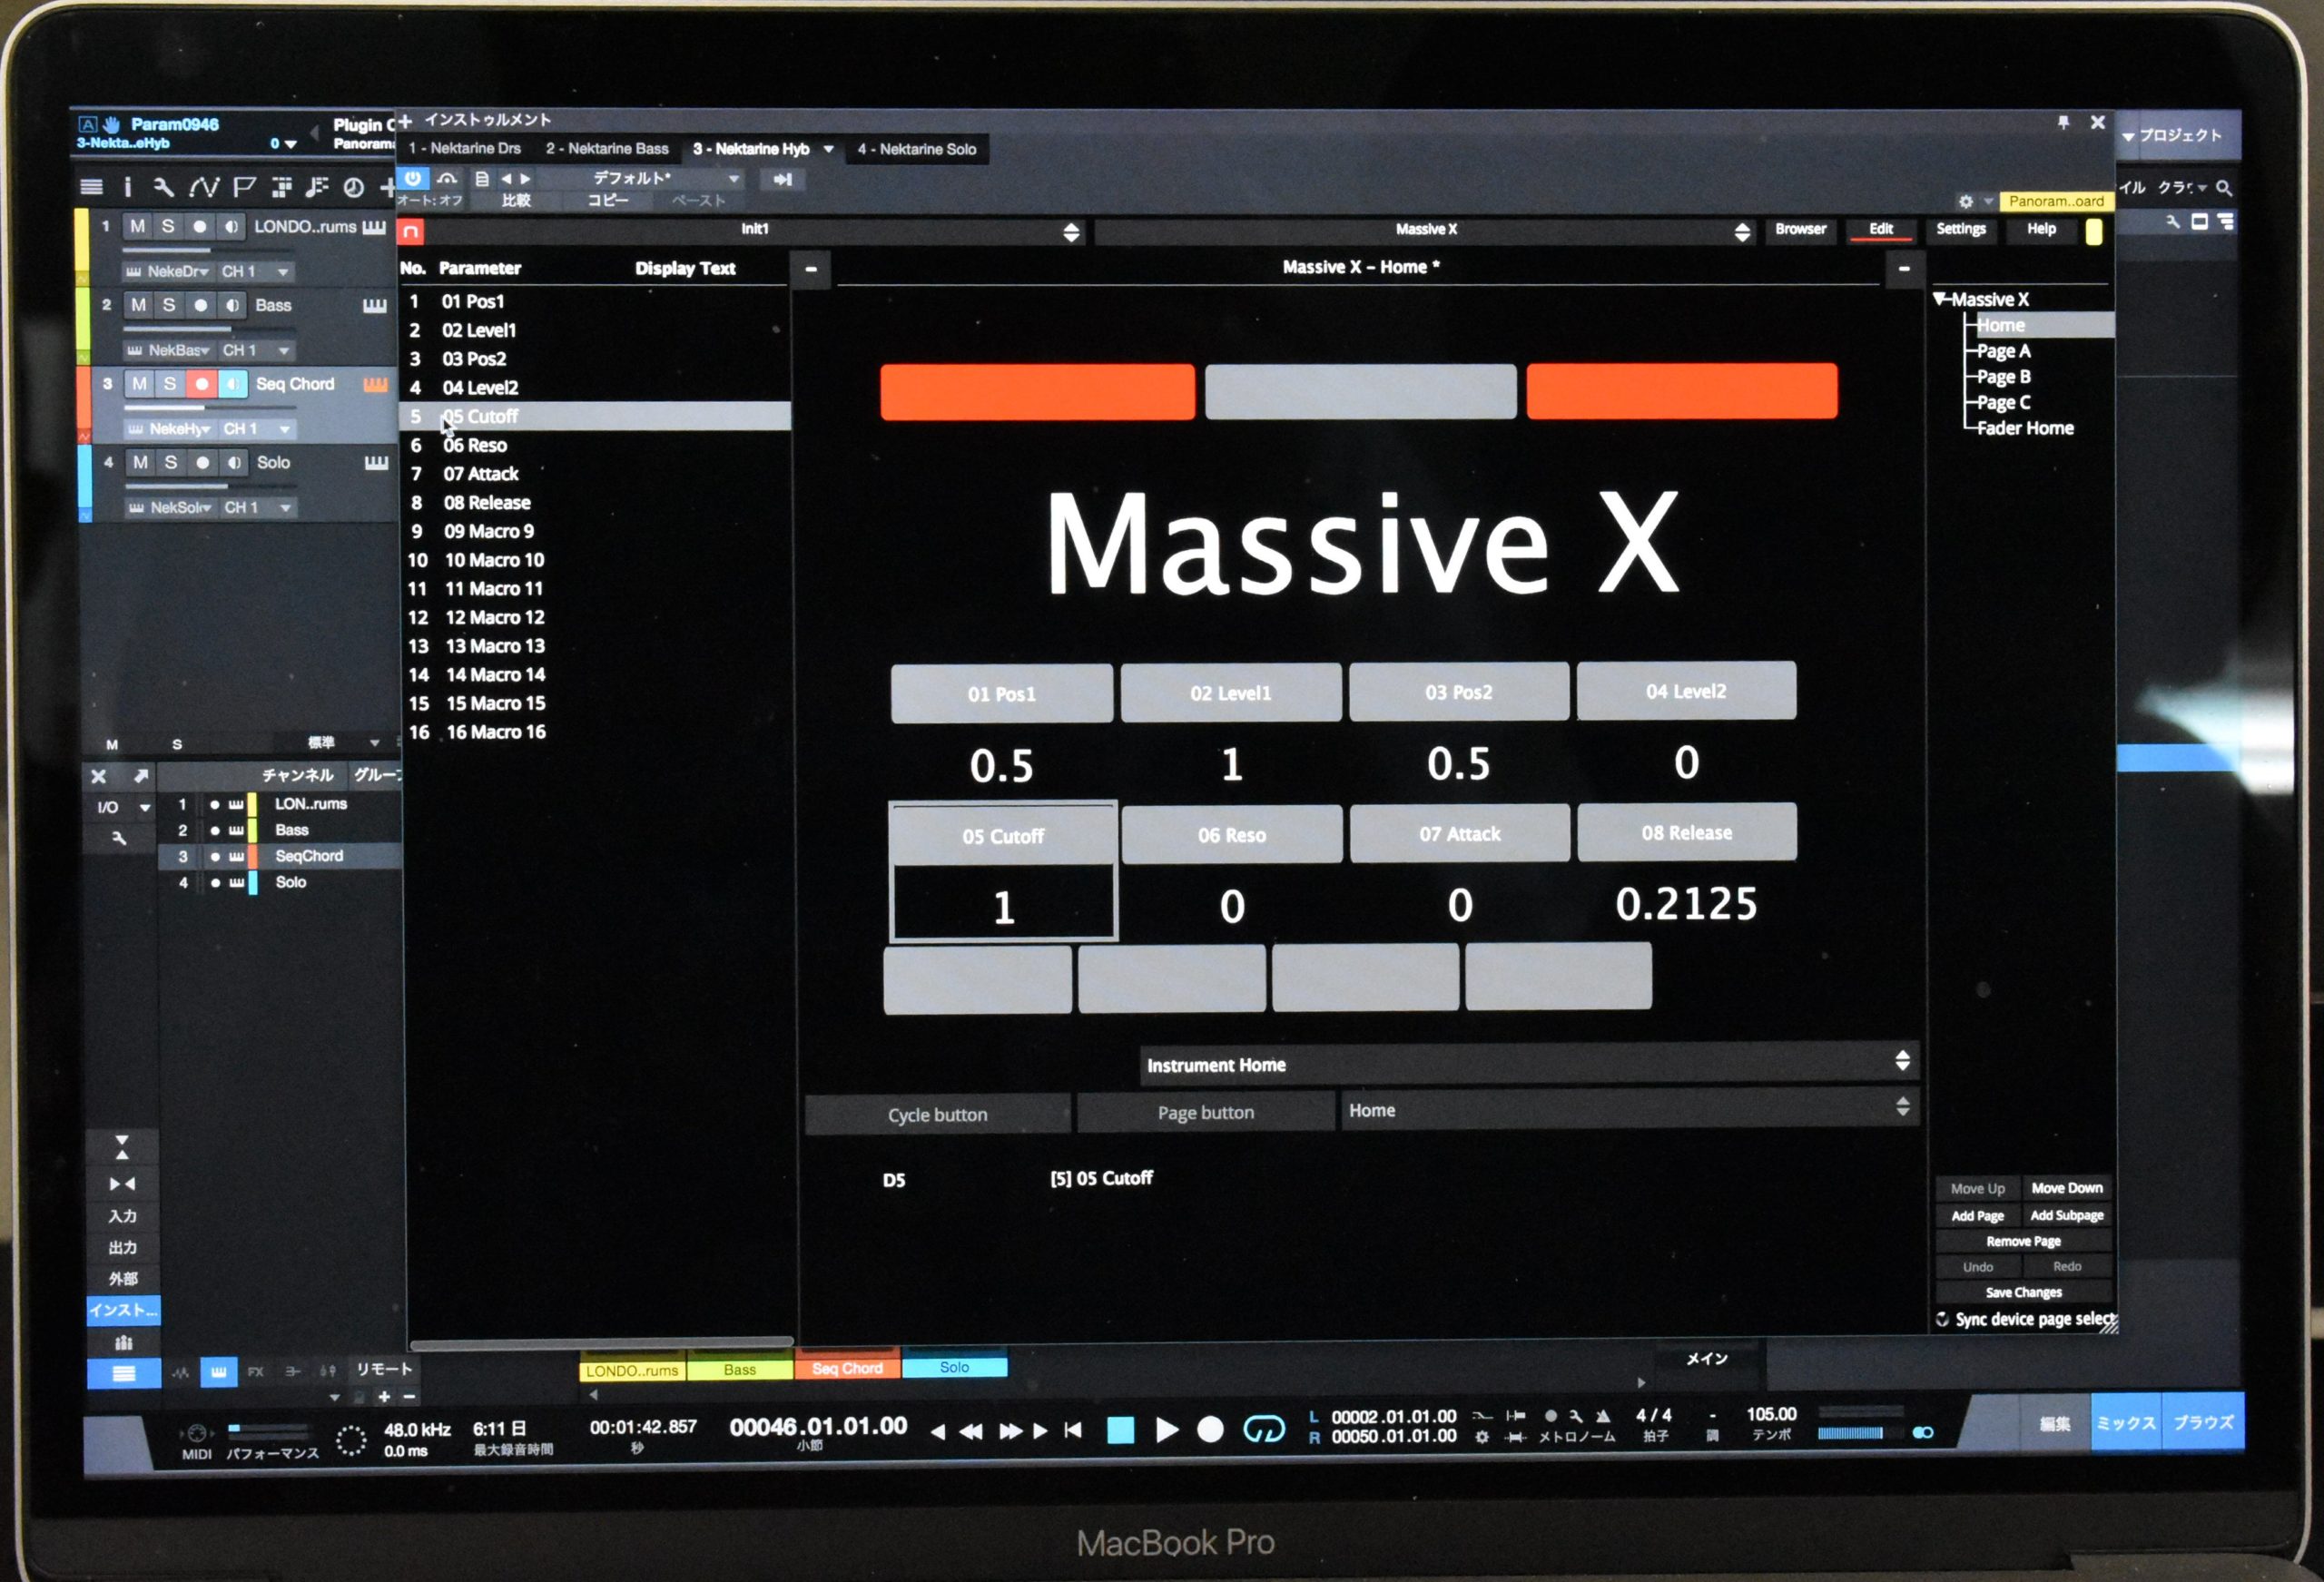Image resolution: width=2324 pixels, height=1582 pixels.
Task: Switch to 4 - Nektarine Solo tab
Action: pyautogui.click(x=917, y=149)
